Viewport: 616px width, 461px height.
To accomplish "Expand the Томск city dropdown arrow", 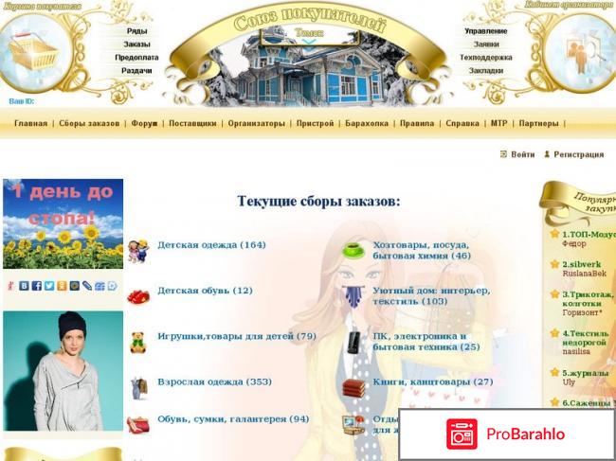I will pos(309,42).
